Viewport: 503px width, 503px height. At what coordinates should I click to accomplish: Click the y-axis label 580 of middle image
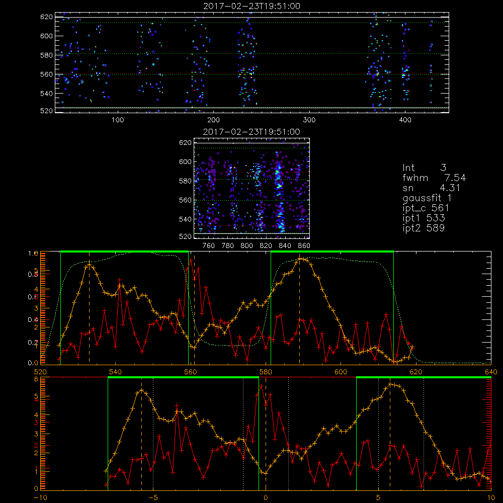(186, 181)
